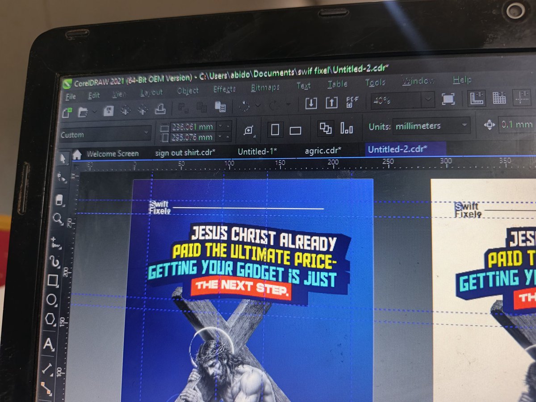Select Portrait page orientation
Viewport: 536px width, 402px height.
[x=275, y=130]
